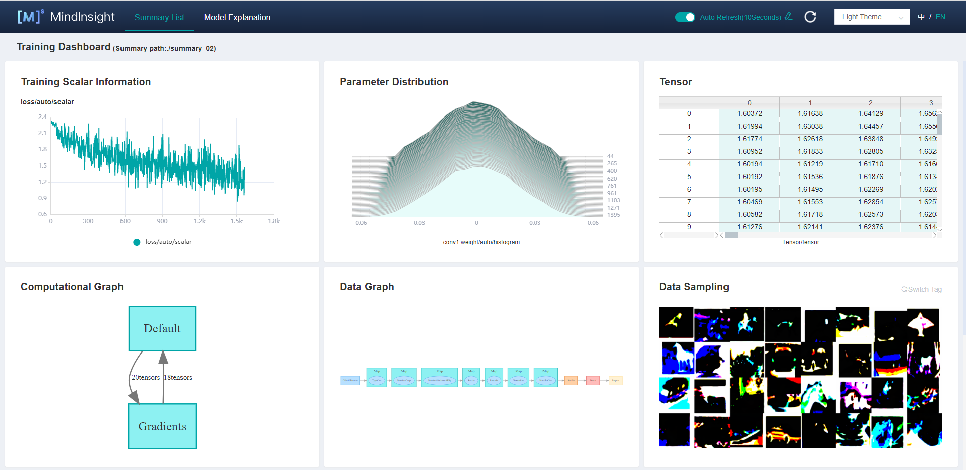Toggle loss/auto/scalar legend series visibility
This screenshot has width=966, height=470.
pyautogui.click(x=137, y=242)
